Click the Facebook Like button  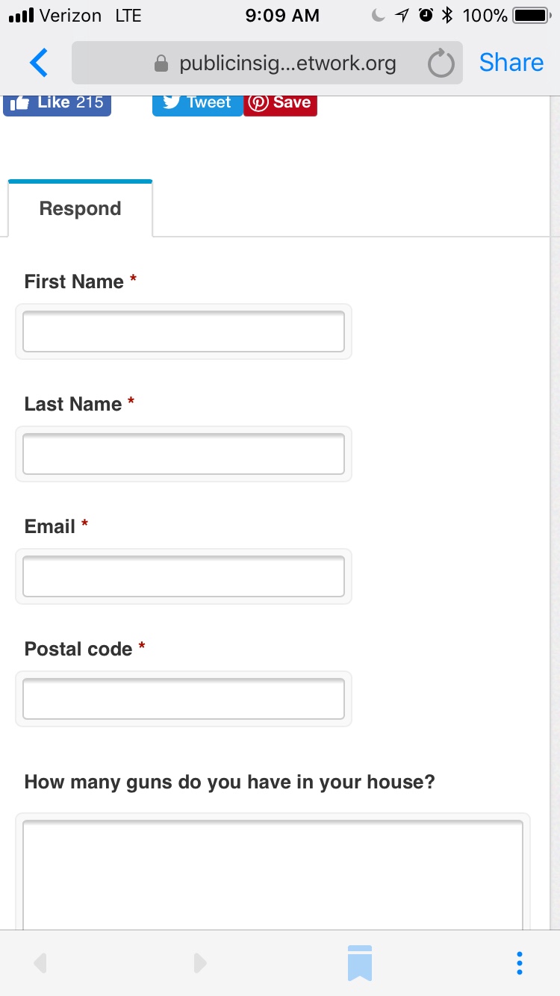57,103
